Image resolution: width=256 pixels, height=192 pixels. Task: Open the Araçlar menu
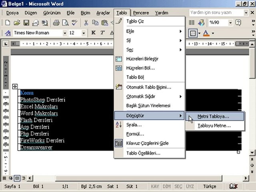point(103,13)
